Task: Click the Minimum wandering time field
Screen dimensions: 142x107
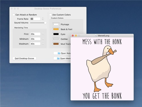Action: (35, 39)
